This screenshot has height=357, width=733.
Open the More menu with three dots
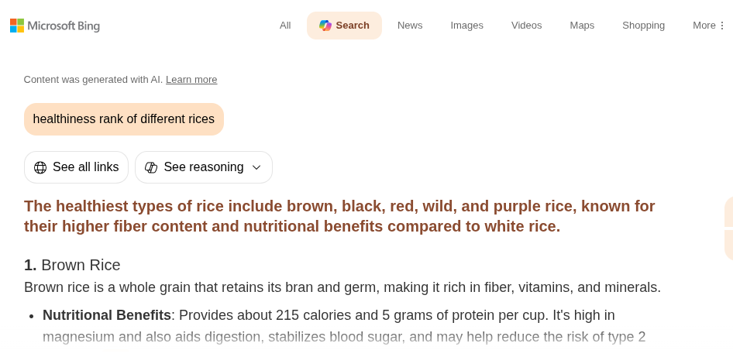(709, 26)
